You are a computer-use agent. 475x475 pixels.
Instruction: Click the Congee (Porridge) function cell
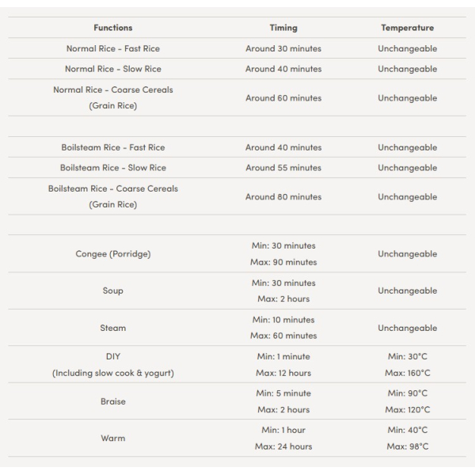113,254
